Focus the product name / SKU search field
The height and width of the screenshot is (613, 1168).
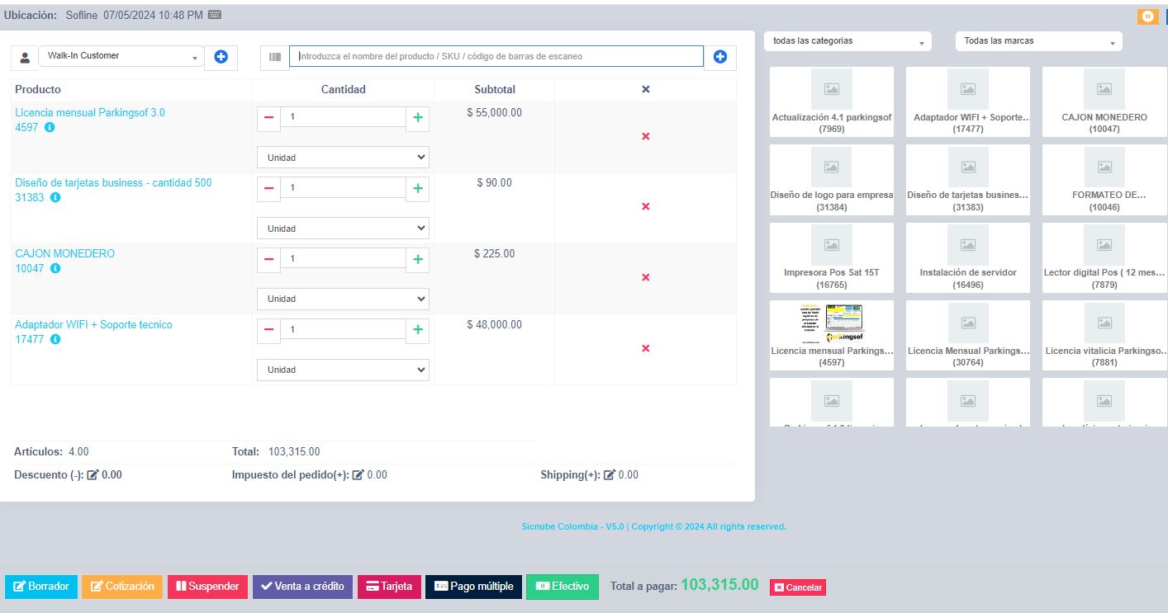[x=496, y=56]
